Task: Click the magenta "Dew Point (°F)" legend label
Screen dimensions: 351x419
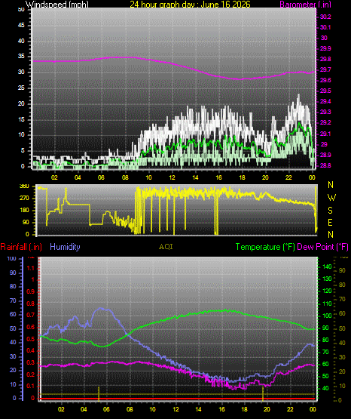Action: click(322, 247)
